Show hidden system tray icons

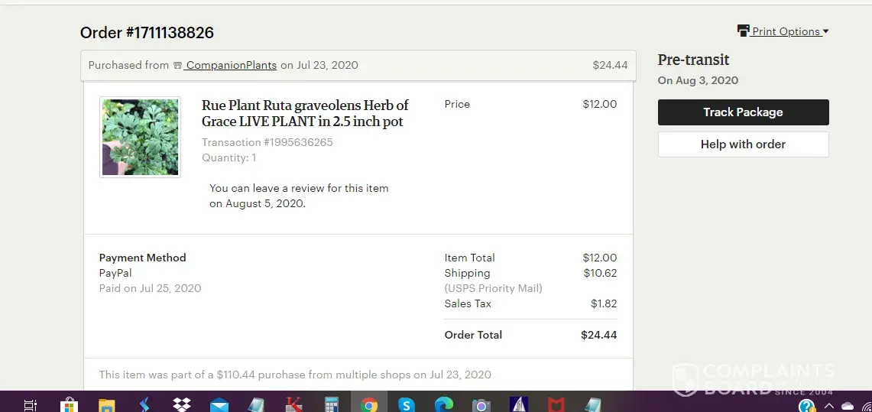[x=829, y=405]
